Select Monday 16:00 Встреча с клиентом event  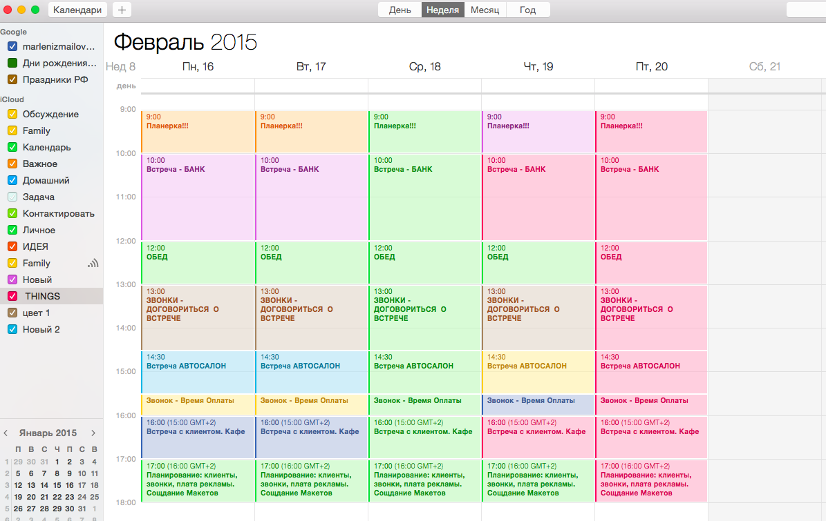point(198,438)
